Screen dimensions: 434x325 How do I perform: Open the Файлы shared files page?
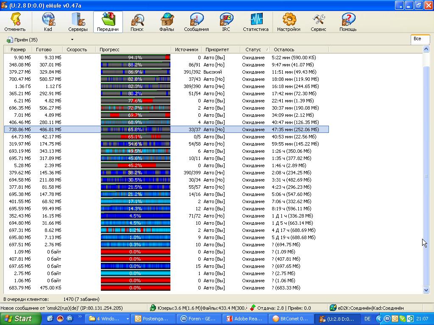pyautogui.click(x=167, y=22)
